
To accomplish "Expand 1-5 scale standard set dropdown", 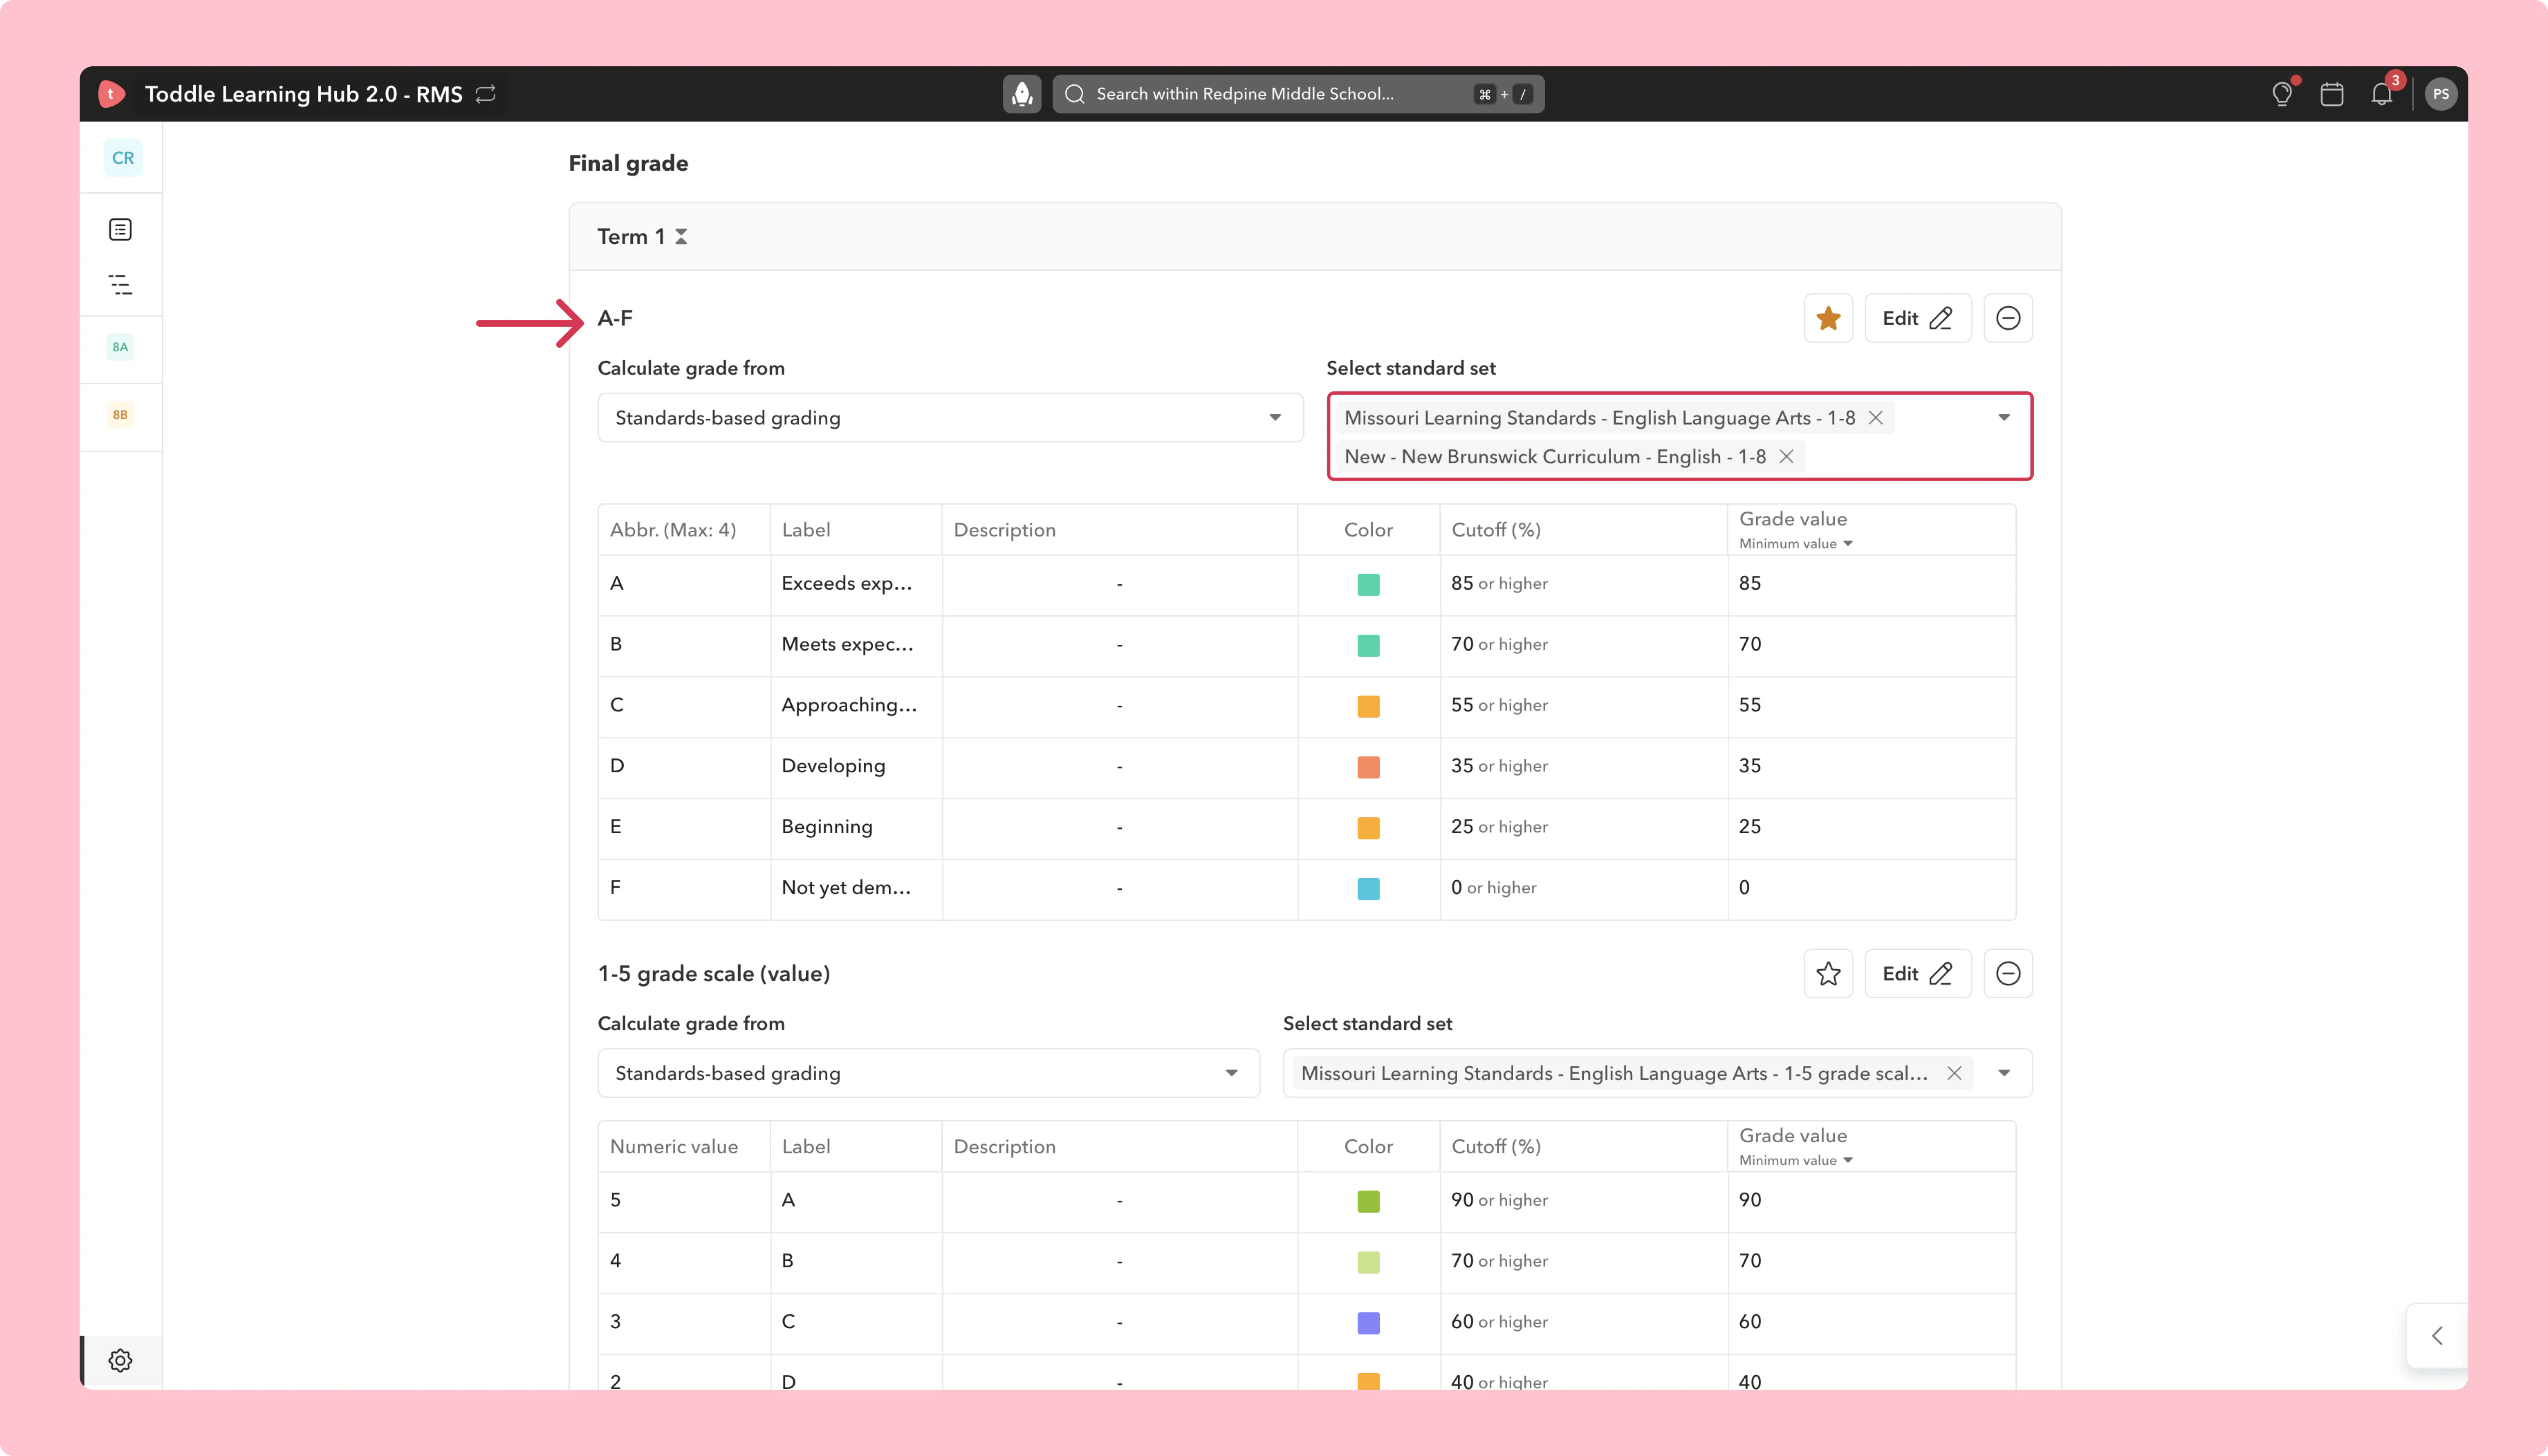I will pos(2004,1073).
